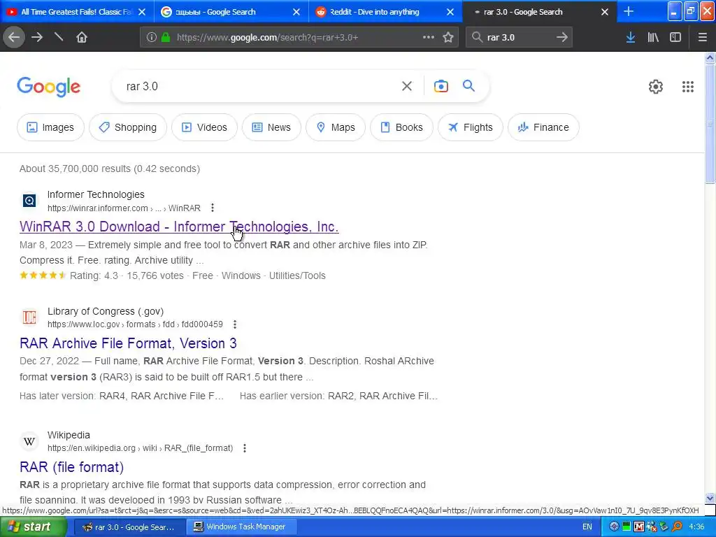Viewport: 716px width, 537px height.
Task: Open RAR Archive File Format, Version 3 link
Action: [129, 343]
